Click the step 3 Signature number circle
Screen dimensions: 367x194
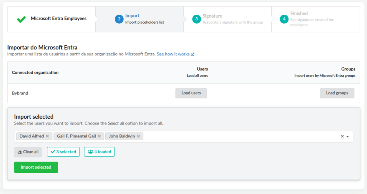(x=196, y=19)
